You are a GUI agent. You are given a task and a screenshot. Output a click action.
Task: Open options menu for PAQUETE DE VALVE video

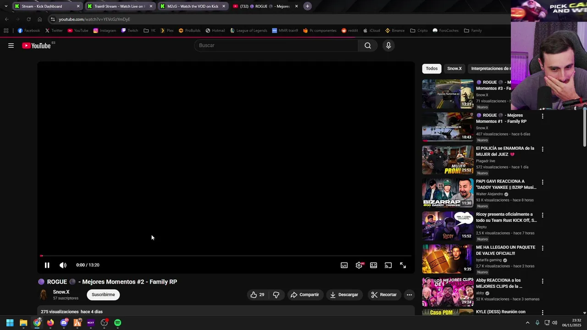pos(543,248)
